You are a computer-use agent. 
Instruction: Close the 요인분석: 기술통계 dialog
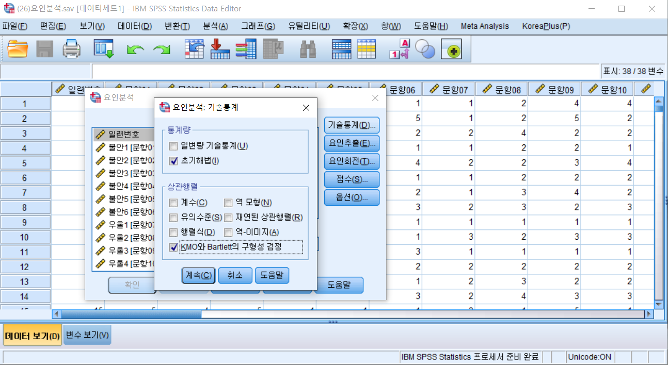[306, 108]
